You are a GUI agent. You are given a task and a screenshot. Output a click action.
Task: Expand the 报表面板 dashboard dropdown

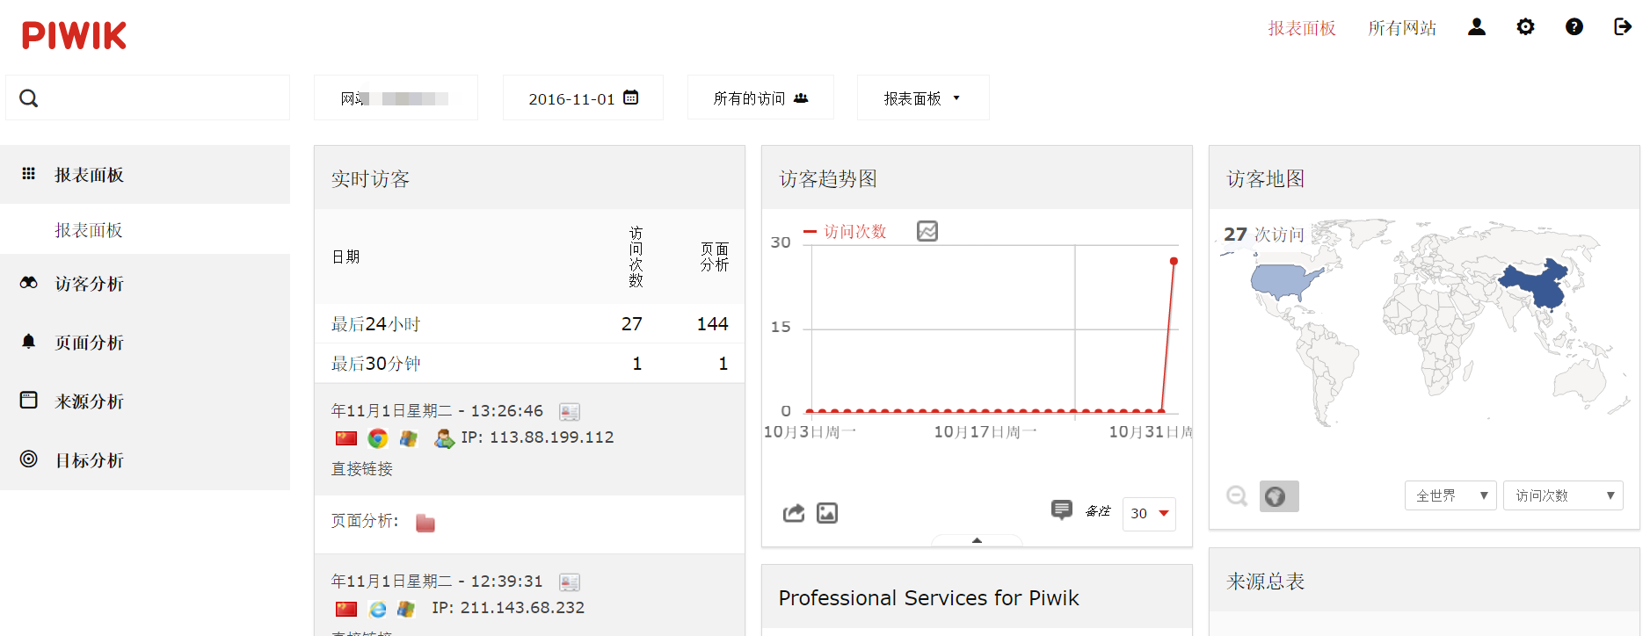point(922,98)
